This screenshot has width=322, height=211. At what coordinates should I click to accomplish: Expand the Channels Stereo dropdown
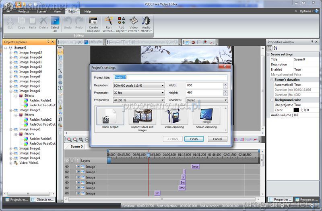tap(206, 100)
